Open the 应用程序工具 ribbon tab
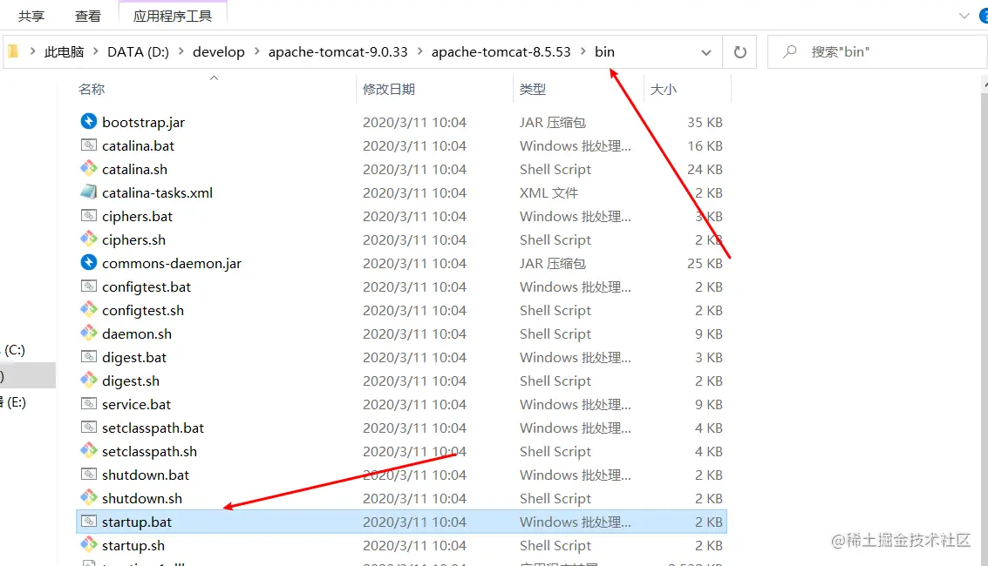The height and width of the screenshot is (566, 988). (172, 16)
